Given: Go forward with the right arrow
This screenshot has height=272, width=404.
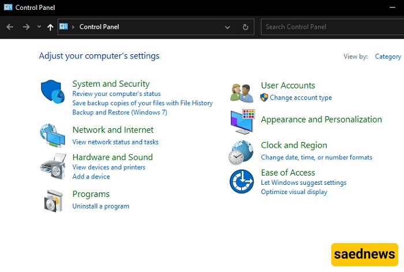Looking at the screenshot, I should [x=26, y=27].
